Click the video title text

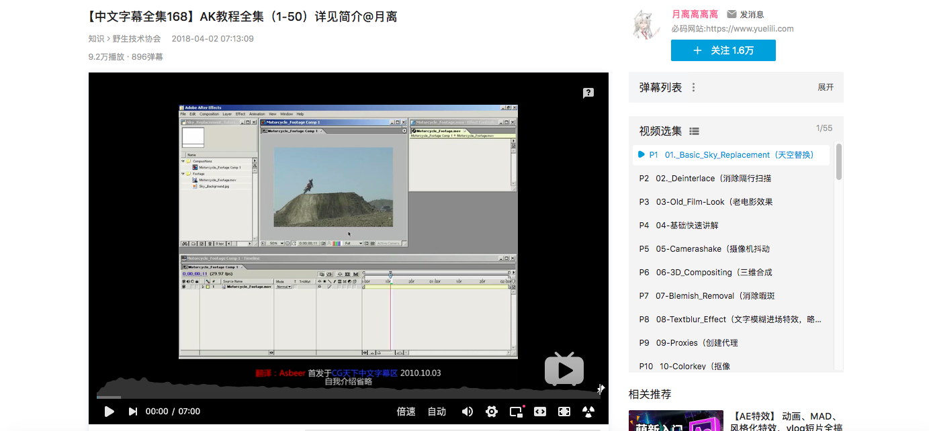coord(242,16)
